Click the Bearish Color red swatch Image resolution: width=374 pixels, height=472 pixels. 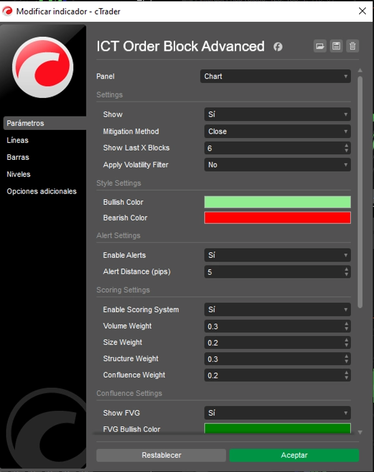pos(277,218)
